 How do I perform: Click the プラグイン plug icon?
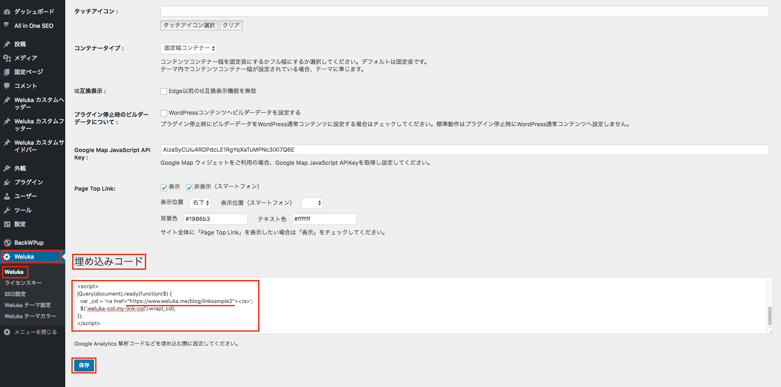coord(7,182)
